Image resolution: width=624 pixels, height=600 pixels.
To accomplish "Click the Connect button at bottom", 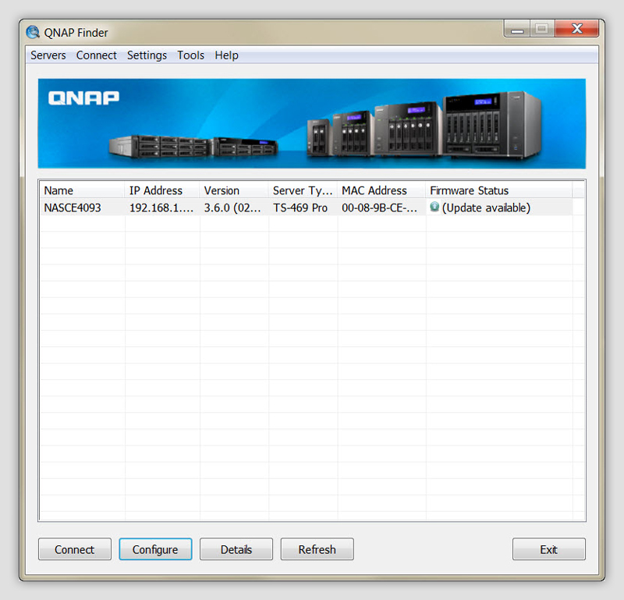I will tap(75, 549).
